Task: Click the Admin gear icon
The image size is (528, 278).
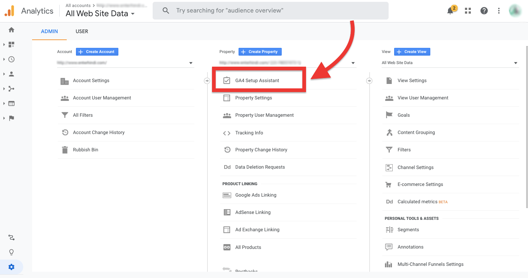Action: (x=11, y=267)
